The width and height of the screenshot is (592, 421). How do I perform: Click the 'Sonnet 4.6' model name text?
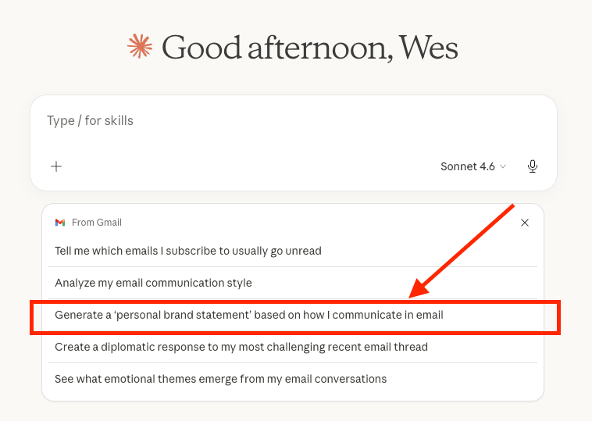(x=467, y=166)
